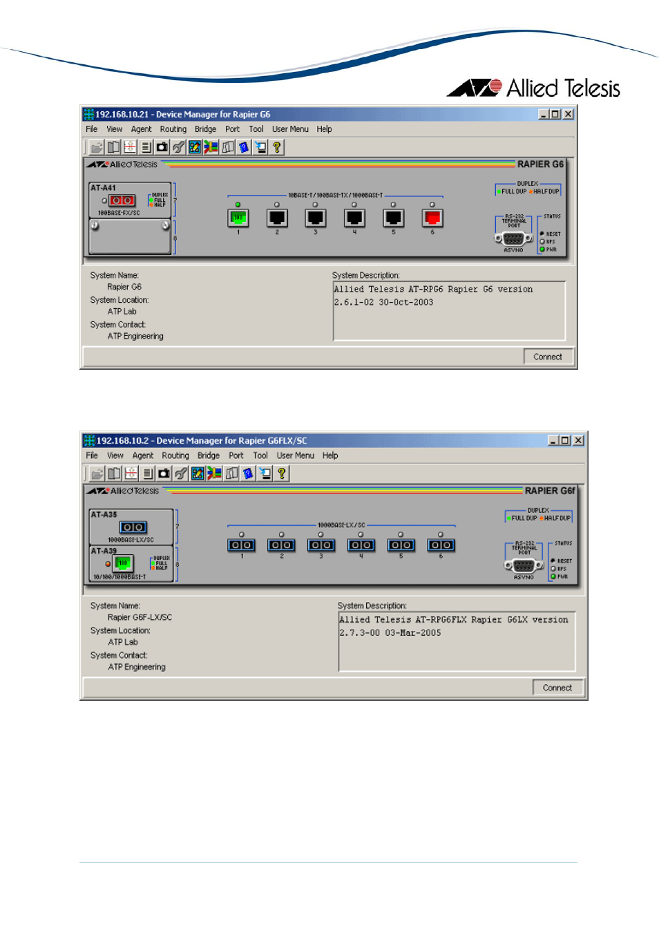659x933 pixels.
Task: Click the open book icon in Rapier G6FLX/SC toolbar
Action: coord(114,473)
